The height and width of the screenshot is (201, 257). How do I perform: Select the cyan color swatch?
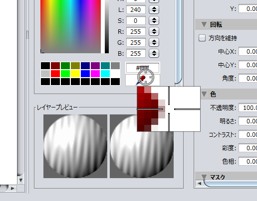tap(105, 74)
